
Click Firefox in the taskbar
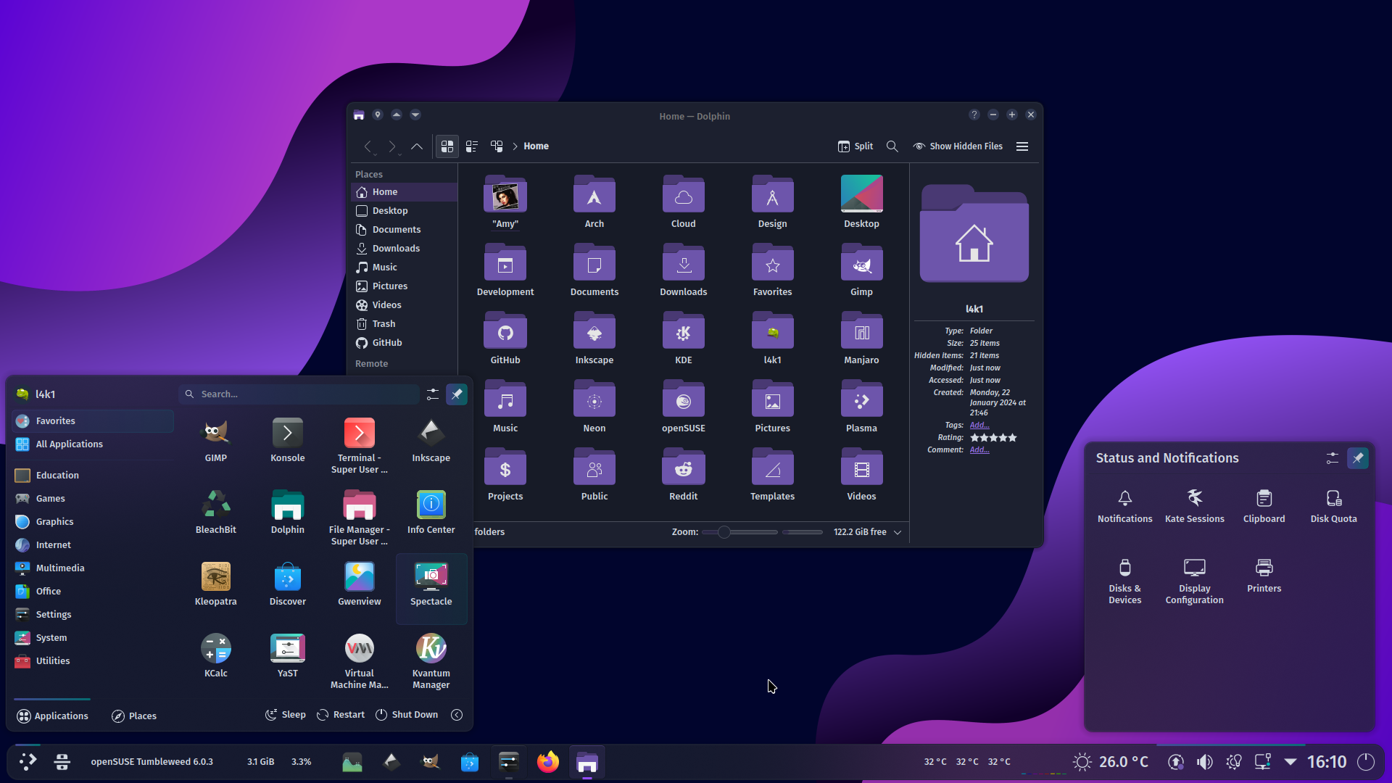pos(548,762)
